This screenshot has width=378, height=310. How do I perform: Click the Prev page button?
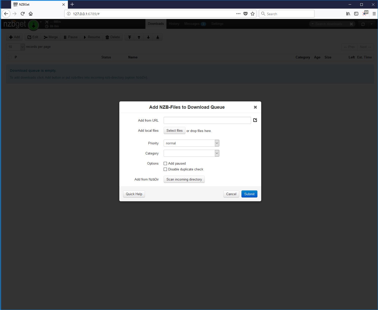349,47
